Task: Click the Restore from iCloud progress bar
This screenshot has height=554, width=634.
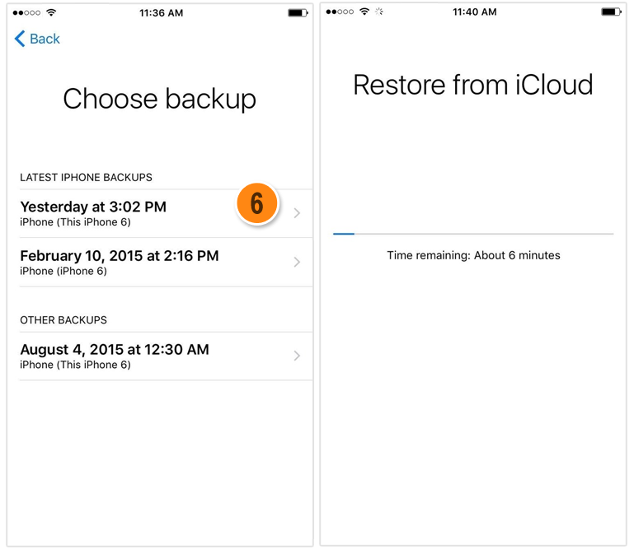Action: [x=473, y=234]
